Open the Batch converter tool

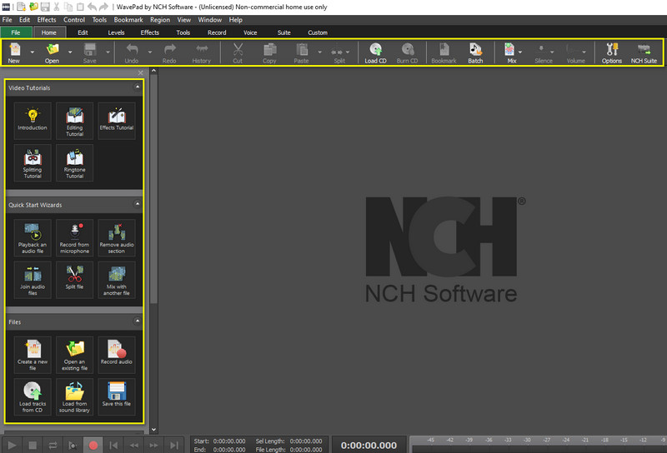[475, 53]
